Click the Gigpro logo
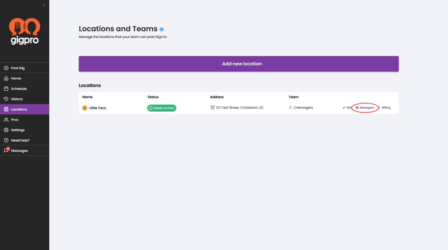The width and height of the screenshot is (448, 250). click(24, 31)
